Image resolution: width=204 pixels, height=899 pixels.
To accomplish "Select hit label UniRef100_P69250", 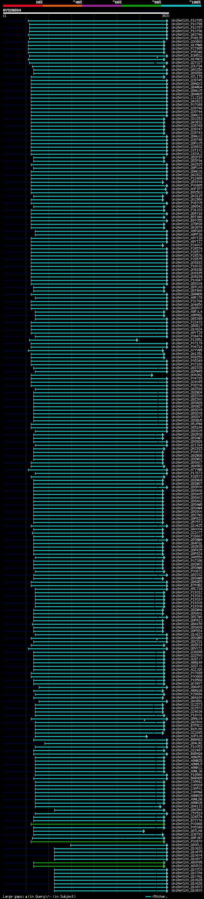I will click(187, 357).
